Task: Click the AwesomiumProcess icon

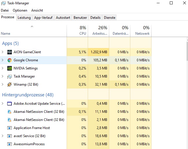Action: 10,144
